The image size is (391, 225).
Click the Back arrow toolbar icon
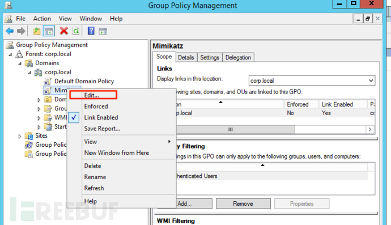coord(10,31)
